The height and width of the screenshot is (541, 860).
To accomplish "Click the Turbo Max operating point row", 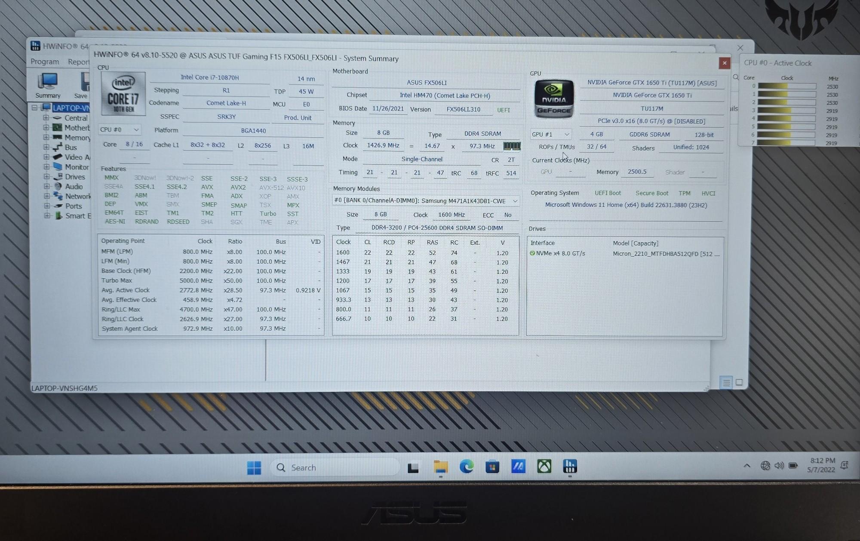I will point(211,280).
